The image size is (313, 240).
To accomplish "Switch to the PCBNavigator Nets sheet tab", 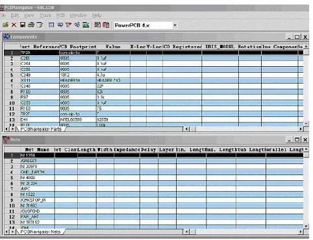I will click(x=40, y=232).
